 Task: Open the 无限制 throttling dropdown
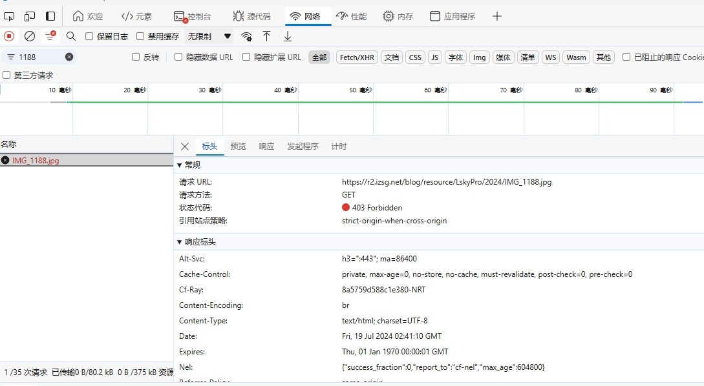209,36
